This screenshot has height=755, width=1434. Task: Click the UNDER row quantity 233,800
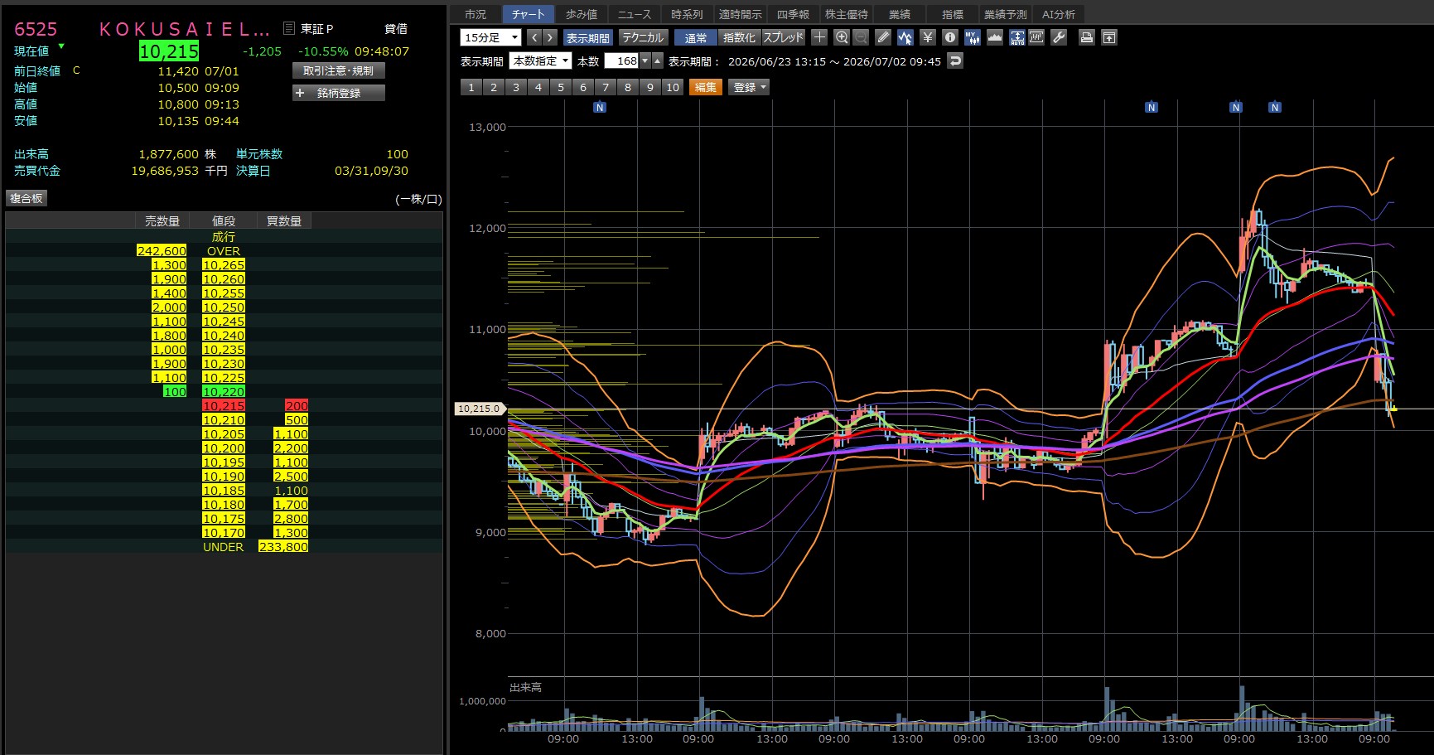coord(283,547)
